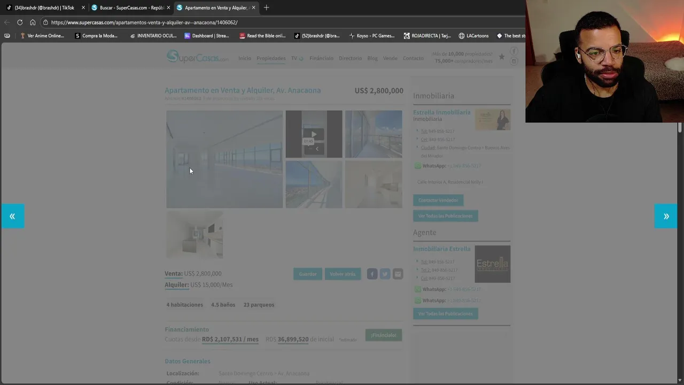This screenshot has width=684, height=385.
Task: Click the US$ 2,800,000 price heading
Action: click(x=379, y=91)
